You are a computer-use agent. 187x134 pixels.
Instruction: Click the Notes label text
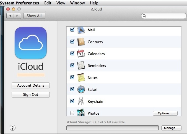pos(93,78)
